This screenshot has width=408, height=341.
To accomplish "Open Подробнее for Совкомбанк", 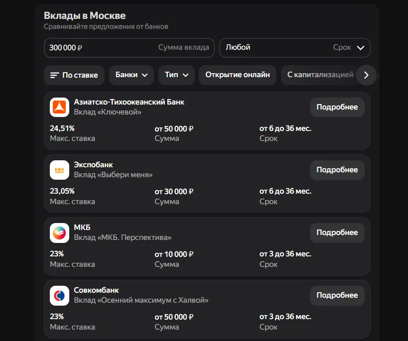I will click(x=337, y=296).
